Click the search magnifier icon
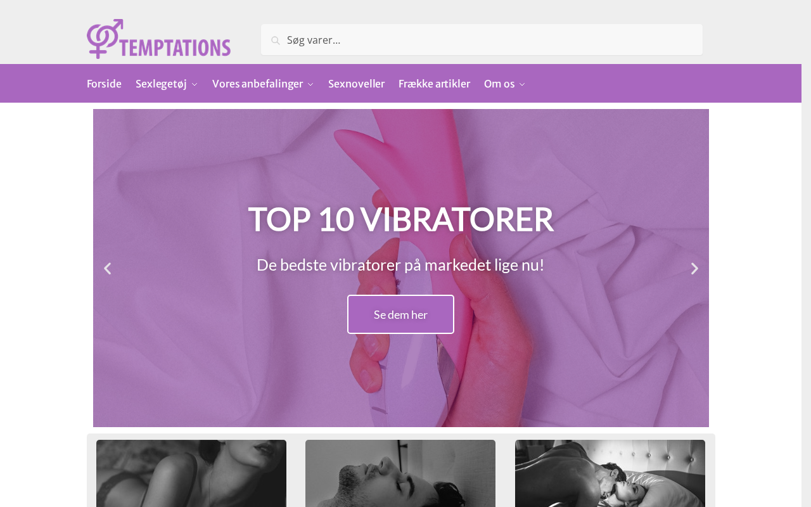The width and height of the screenshot is (811, 507). 276,41
